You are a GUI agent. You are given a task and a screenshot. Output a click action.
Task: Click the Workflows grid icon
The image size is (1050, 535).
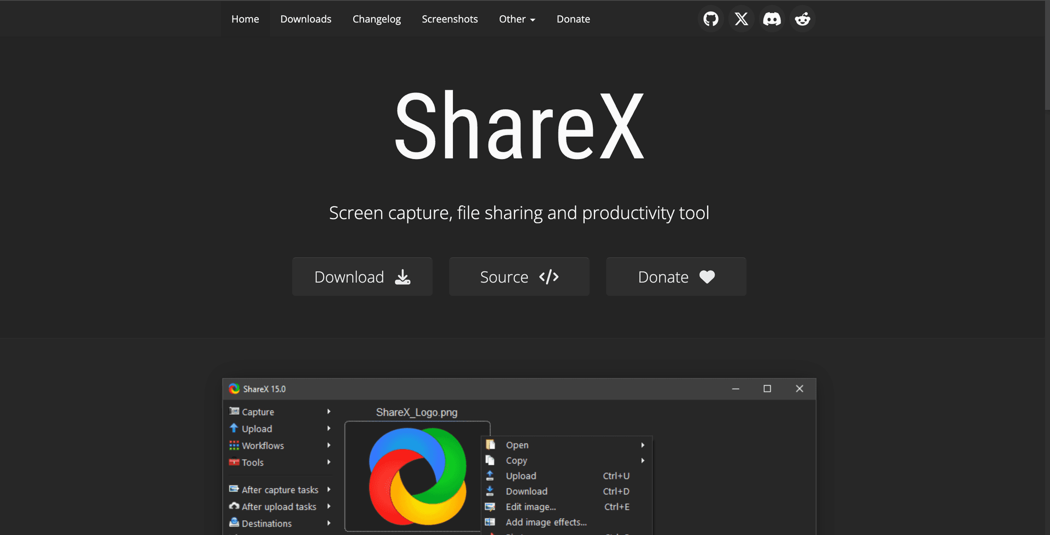point(234,445)
